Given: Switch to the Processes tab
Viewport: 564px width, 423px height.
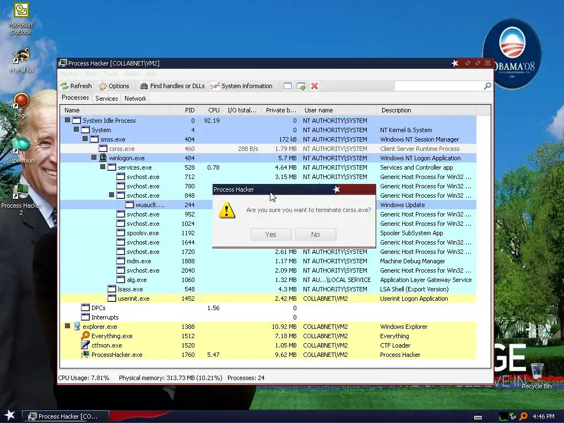Looking at the screenshot, I should [75, 97].
